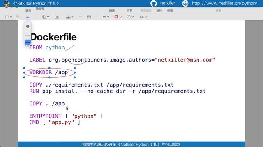Viewport: 263px width, 147px height.
Task: Click the "netkiller@msn.com" string text
Action: 185,60
